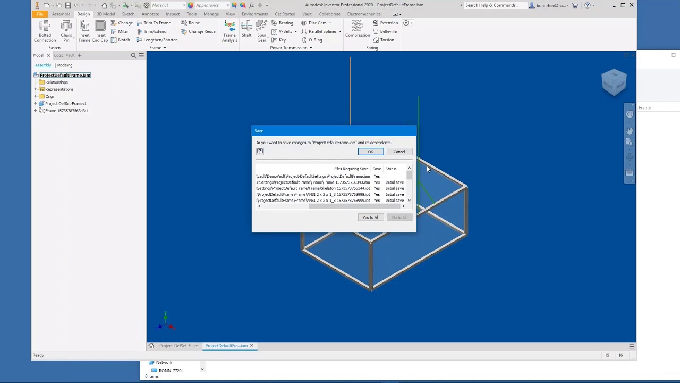Click OK in the Save dialog
The height and width of the screenshot is (383, 680).
(x=371, y=152)
